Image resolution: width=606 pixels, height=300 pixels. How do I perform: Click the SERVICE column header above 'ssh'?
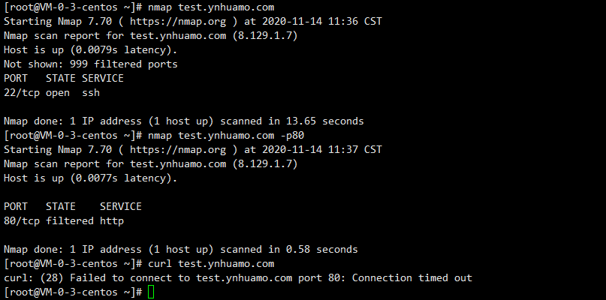pos(103,79)
